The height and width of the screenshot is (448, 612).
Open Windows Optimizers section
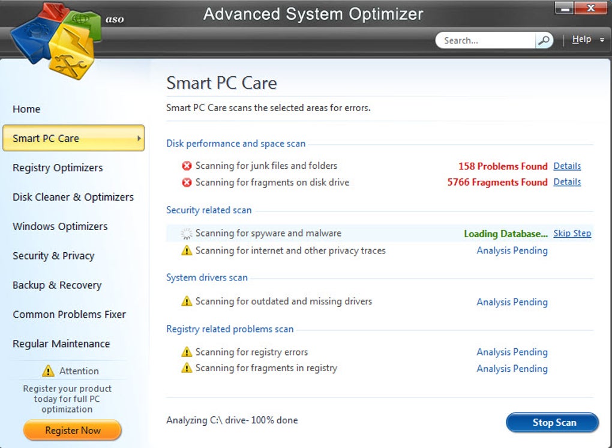[60, 226]
